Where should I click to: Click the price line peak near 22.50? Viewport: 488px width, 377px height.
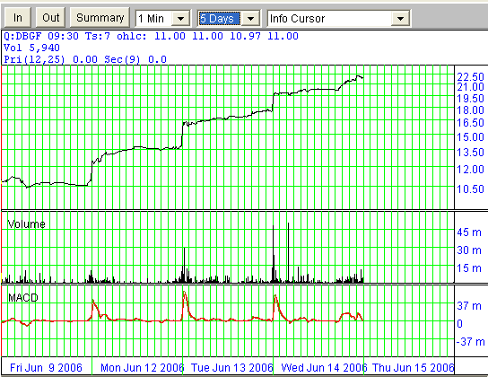(x=358, y=76)
